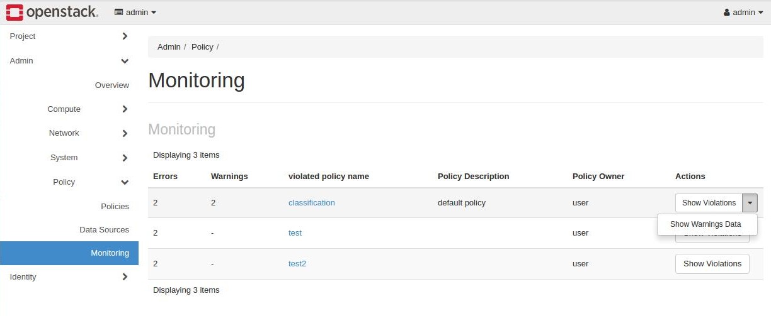Open the admin project dropdown in header
This screenshot has width=771, height=316.
[x=135, y=12]
